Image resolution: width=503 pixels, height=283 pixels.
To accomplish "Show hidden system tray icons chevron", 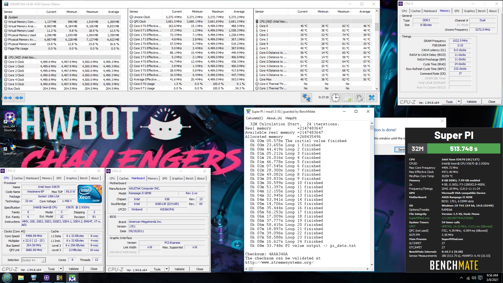I will pos(461,278).
